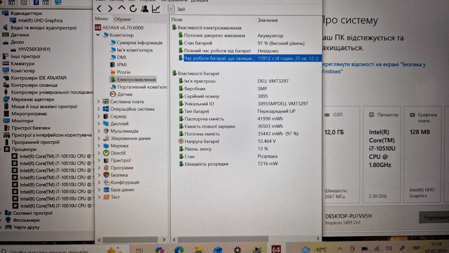The height and width of the screenshot is (253, 449).
Task: Click the details panel horizontal scrollbar thumb
Action: pyautogui.click(x=223, y=239)
